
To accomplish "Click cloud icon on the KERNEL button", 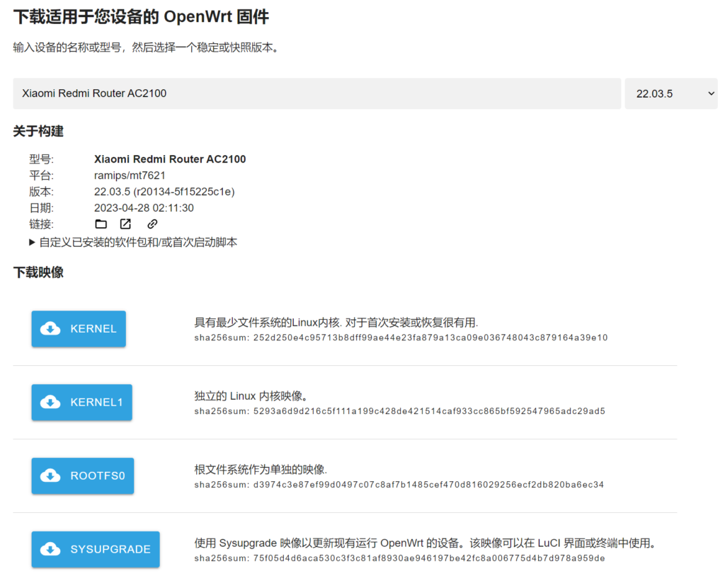I will 50,328.
